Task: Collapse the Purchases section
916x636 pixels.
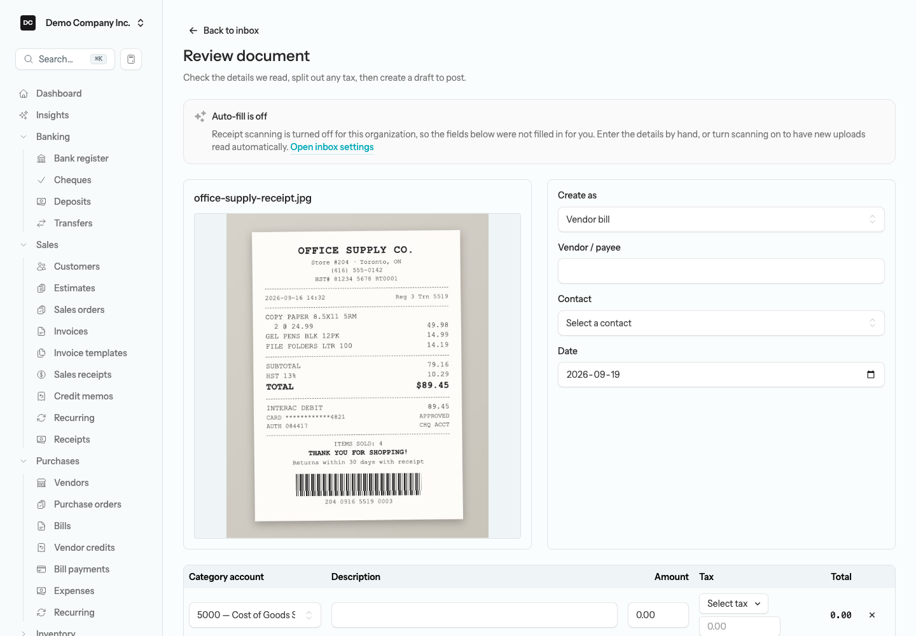Action: pos(24,461)
